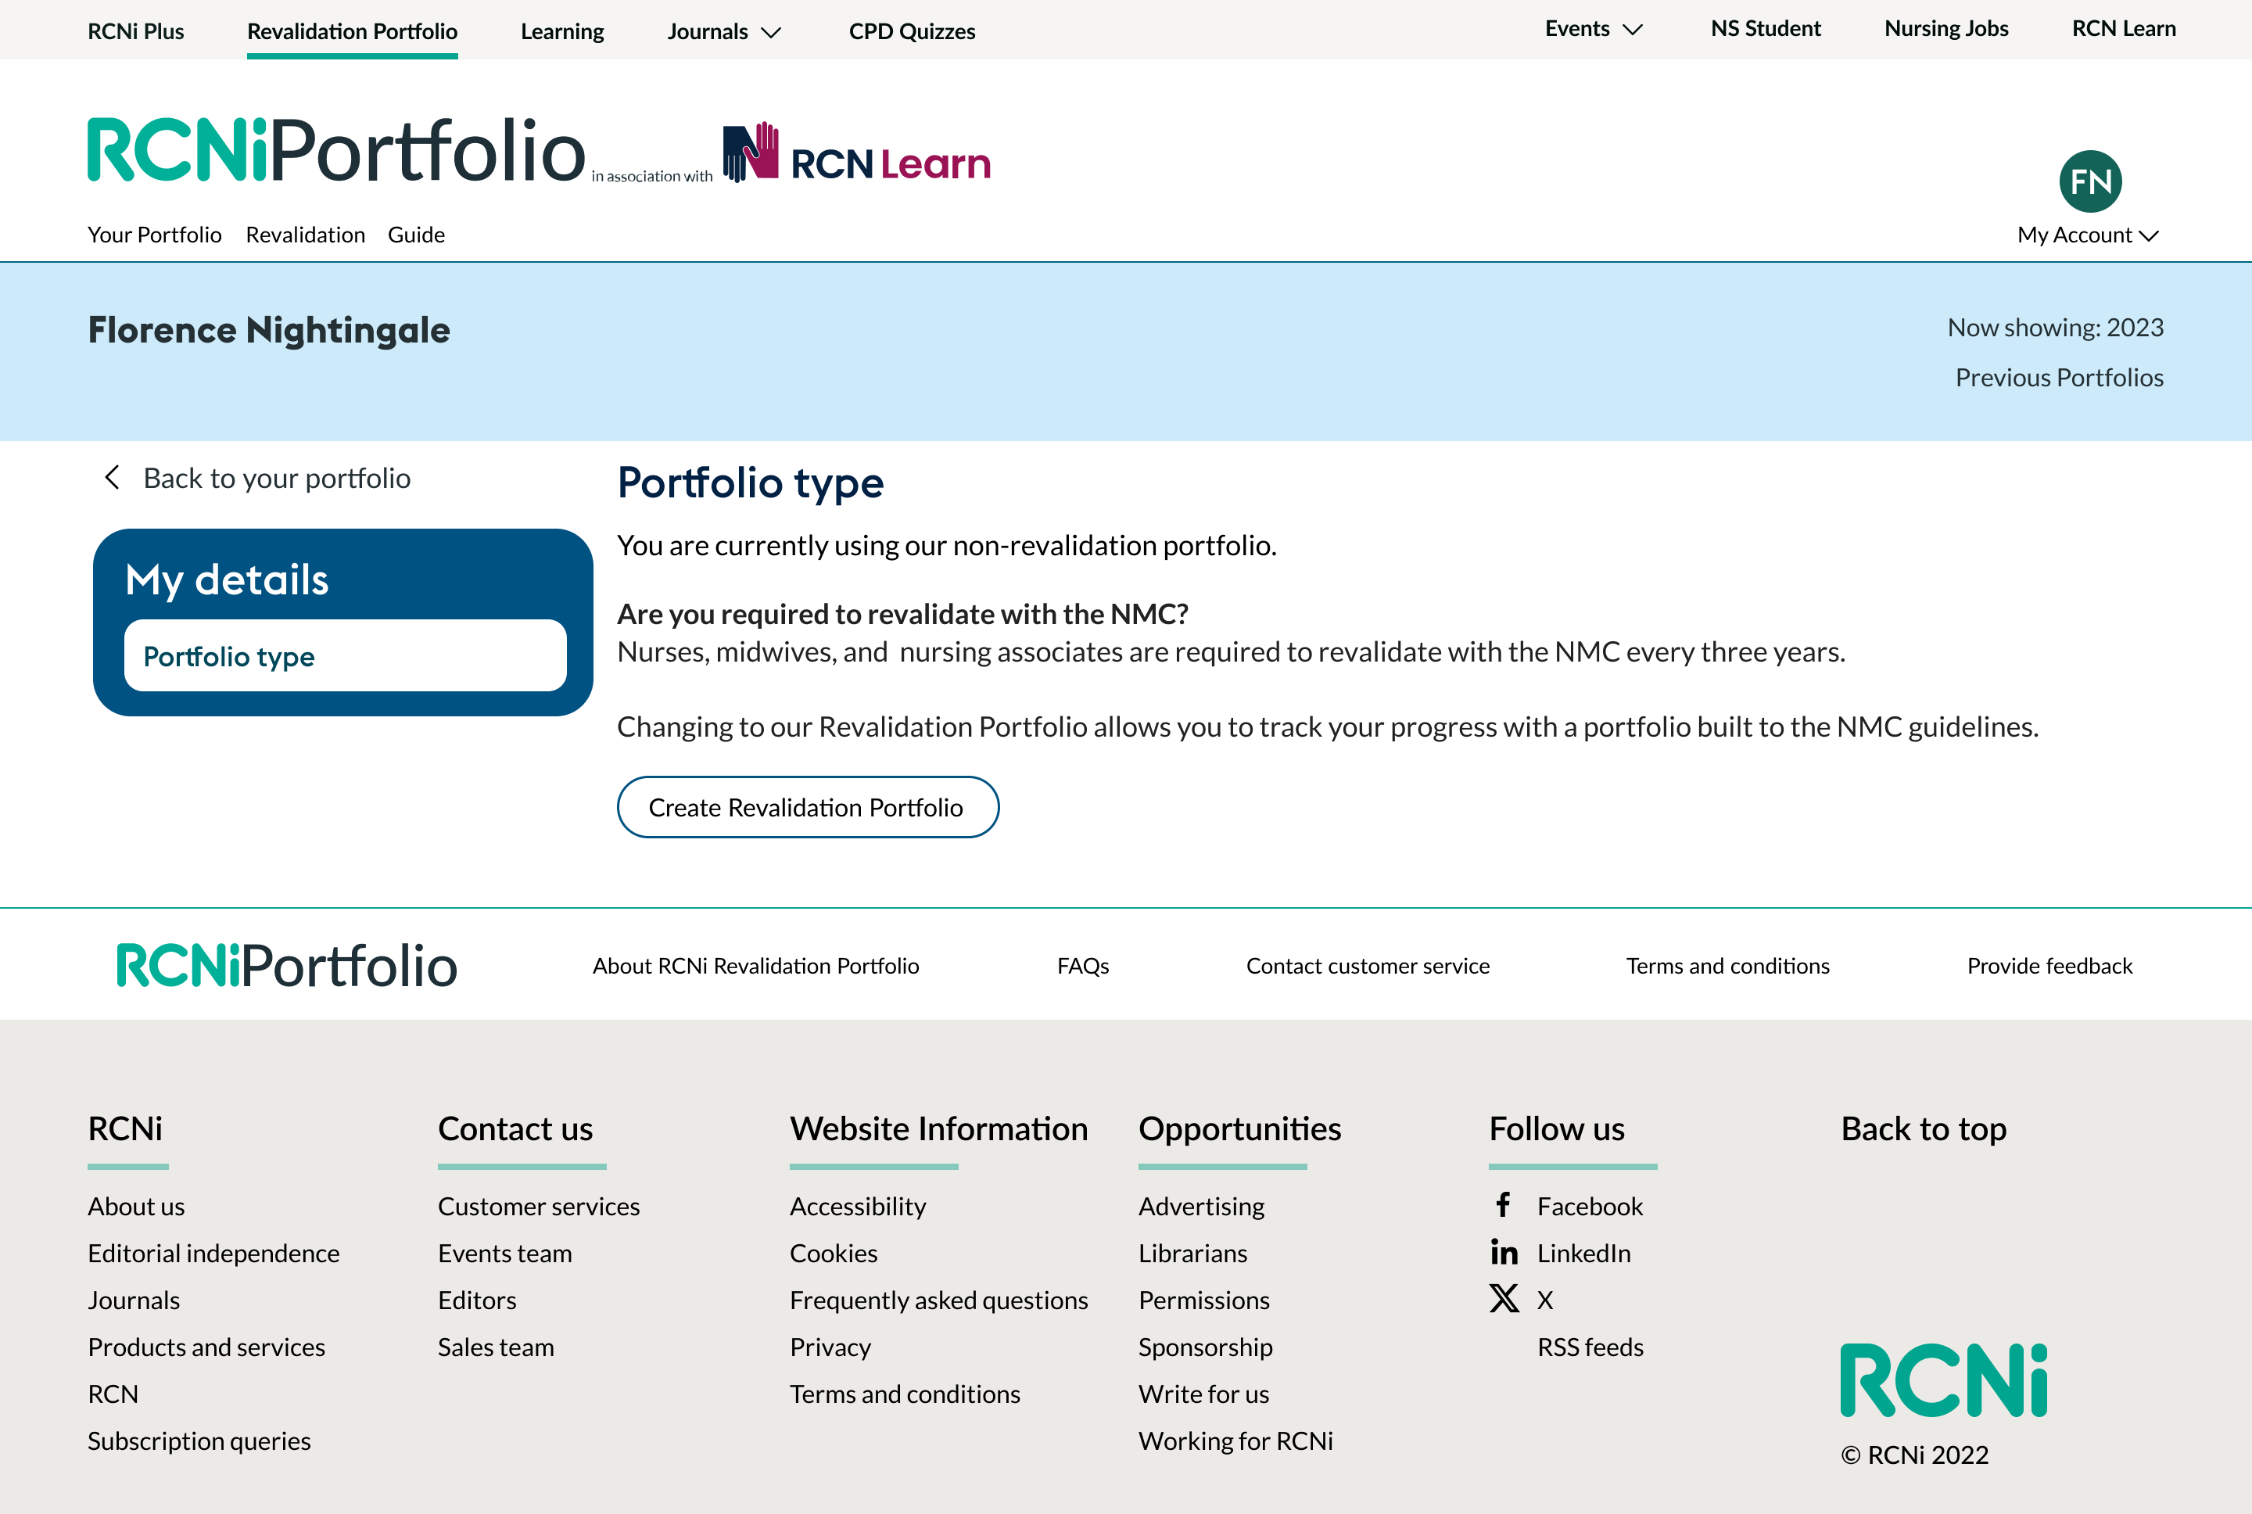
Task: Switch to the Learning tab
Action: click(x=561, y=30)
